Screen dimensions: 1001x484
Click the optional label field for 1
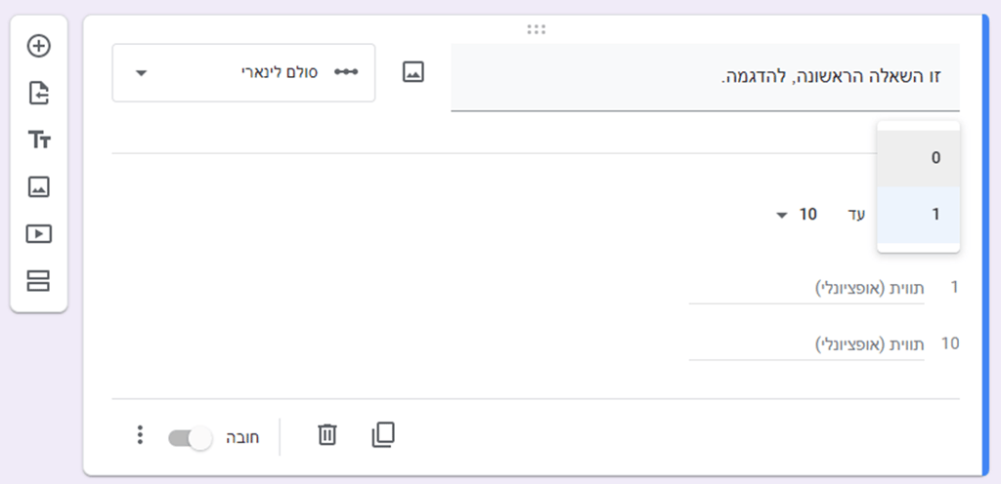point(806,289)
